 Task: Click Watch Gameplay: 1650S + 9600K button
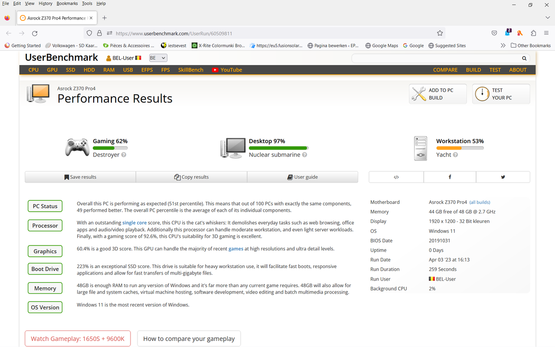78,339
